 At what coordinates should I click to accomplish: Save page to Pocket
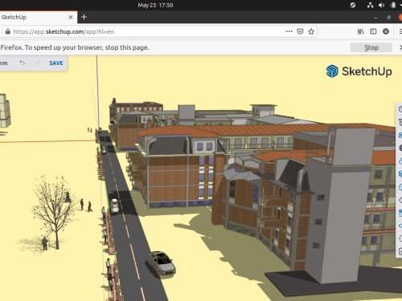click(300, 31)
